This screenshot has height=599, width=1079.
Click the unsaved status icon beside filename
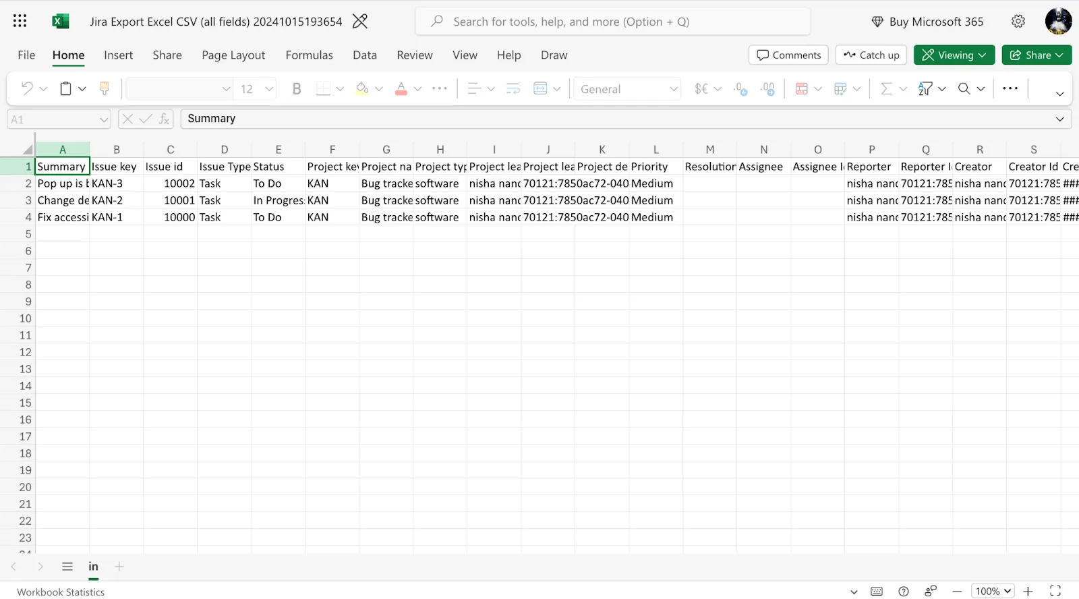point(360,22)
